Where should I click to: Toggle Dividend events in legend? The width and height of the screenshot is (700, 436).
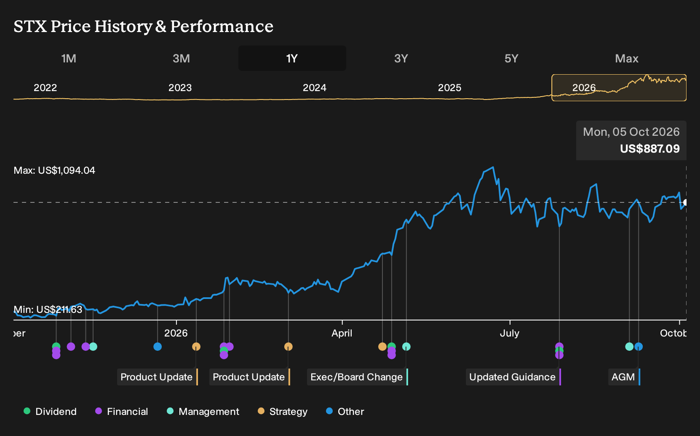[50, 412]
